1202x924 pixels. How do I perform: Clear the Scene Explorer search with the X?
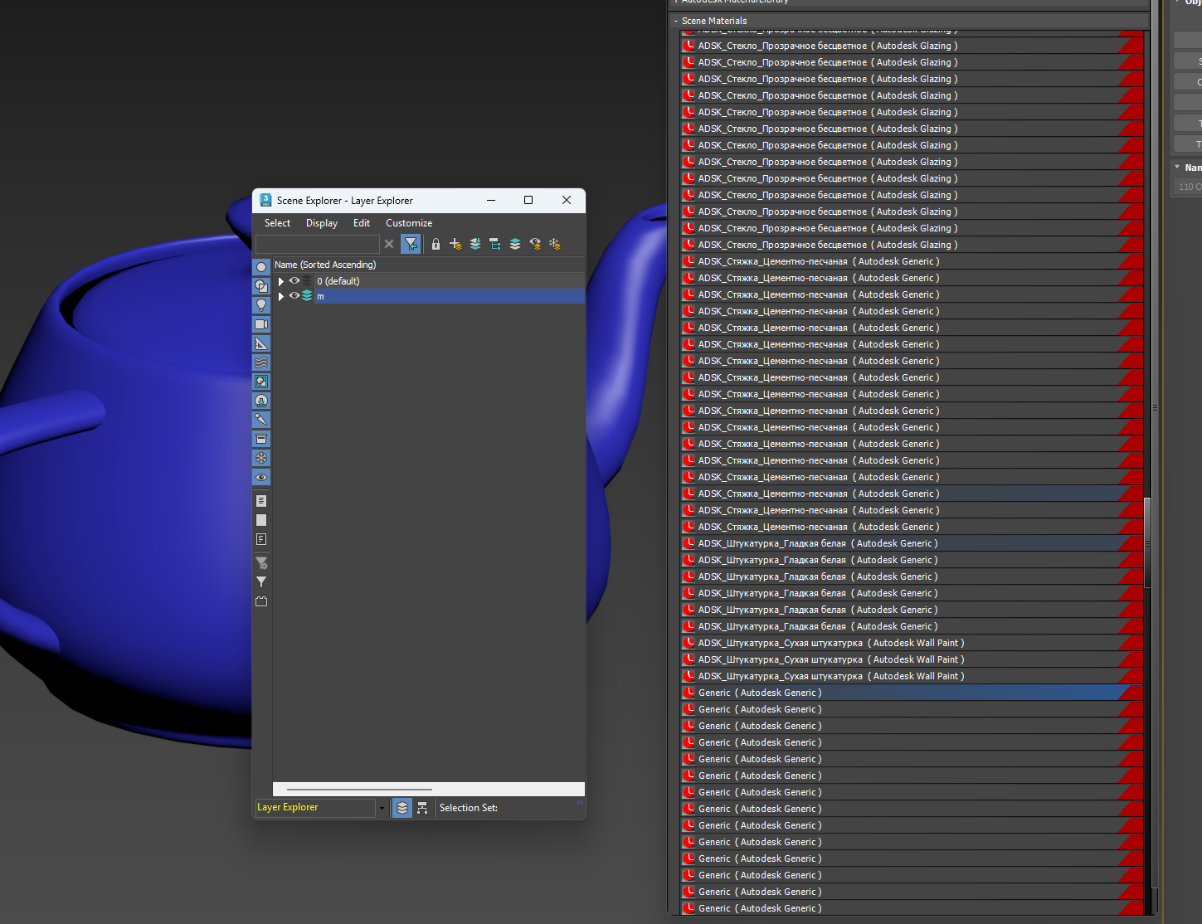click(389, 244)
